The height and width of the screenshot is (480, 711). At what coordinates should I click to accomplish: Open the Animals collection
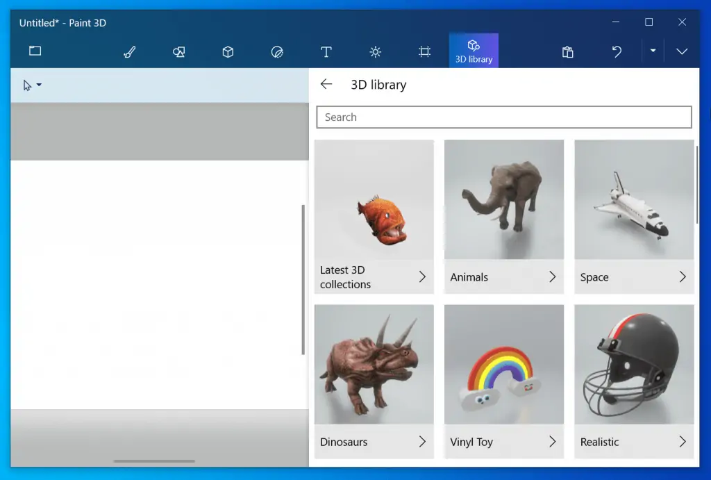503,215
